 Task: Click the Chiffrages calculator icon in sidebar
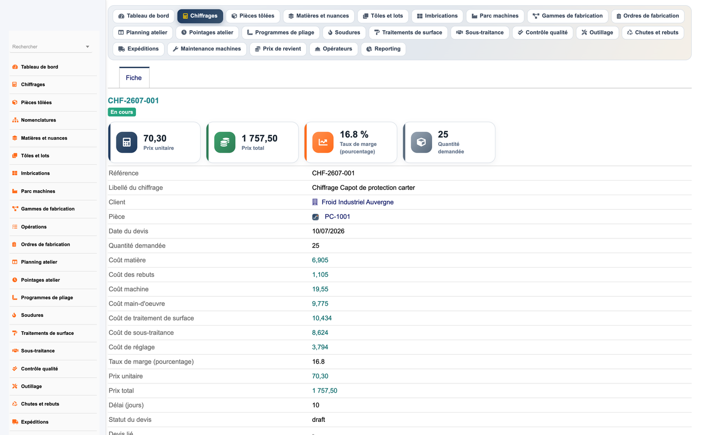(15, 85)
